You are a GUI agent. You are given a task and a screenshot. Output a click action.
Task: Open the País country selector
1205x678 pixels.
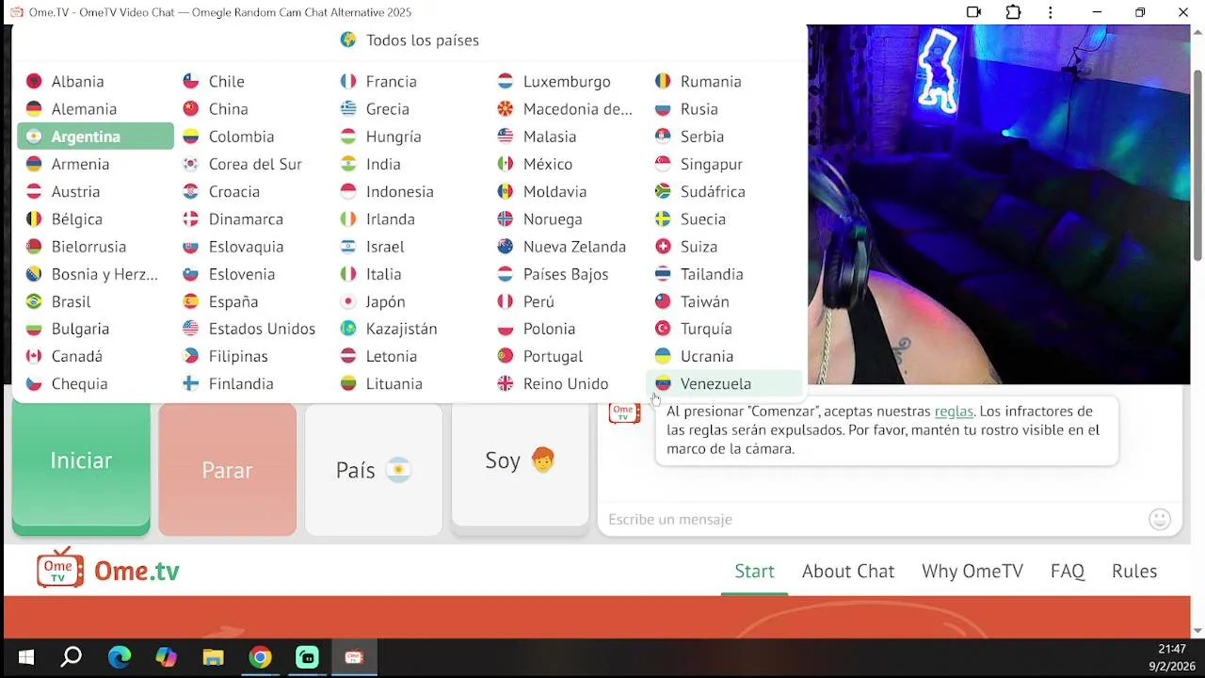374,470
